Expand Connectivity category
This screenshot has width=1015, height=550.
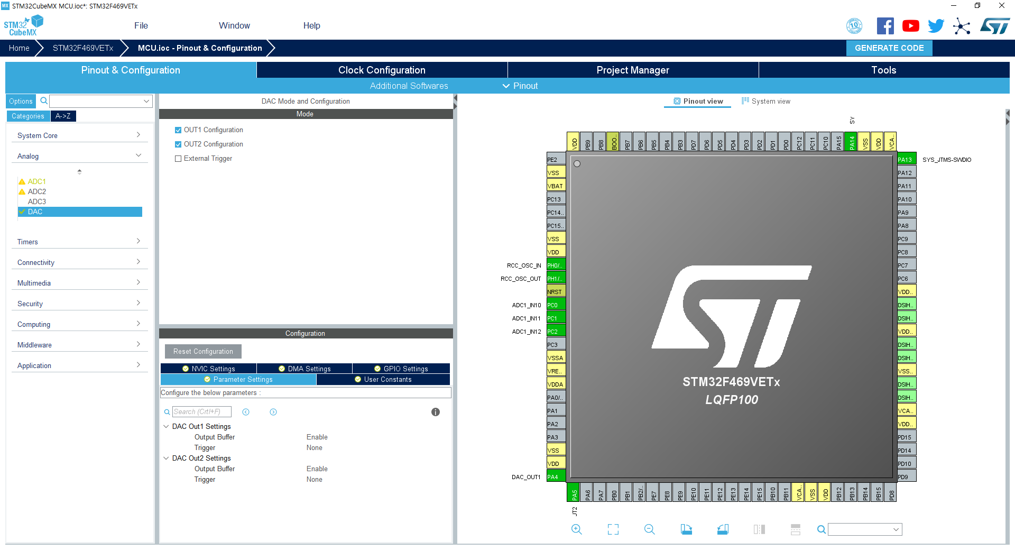(x=79, y=262)
